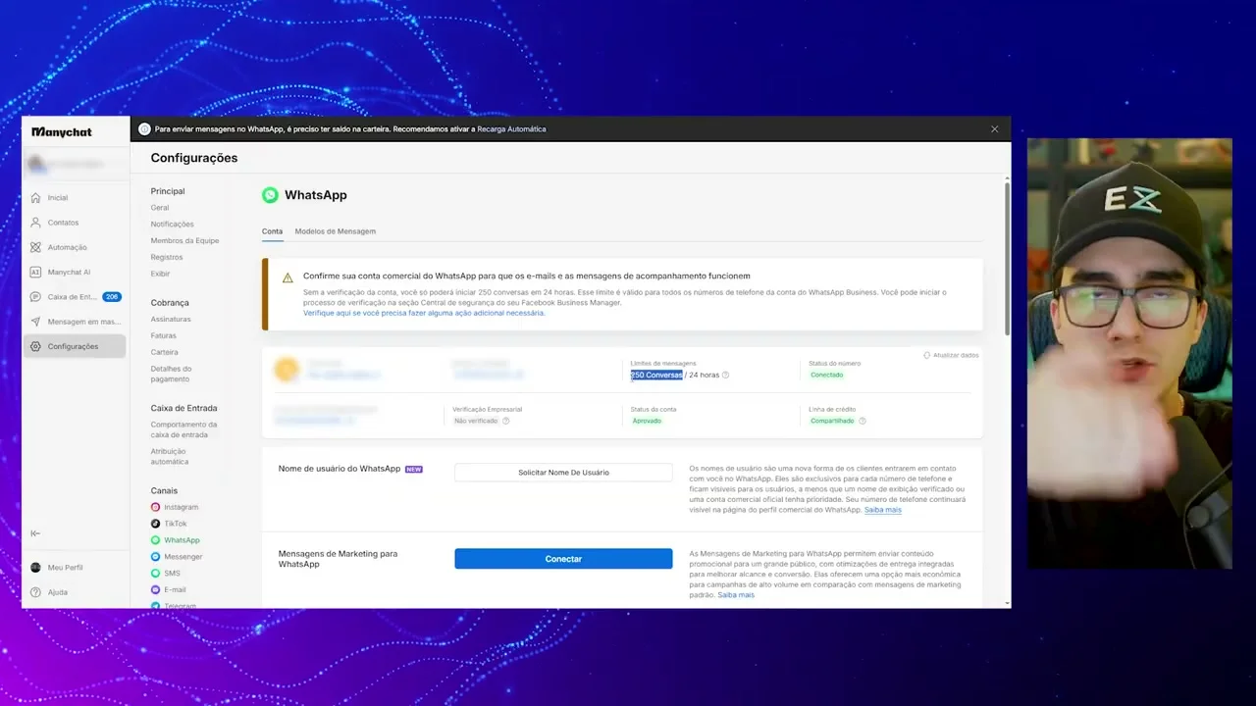
Task: Go to Automação using its icon
Action: pyautogui.click(x=36, y=247)
